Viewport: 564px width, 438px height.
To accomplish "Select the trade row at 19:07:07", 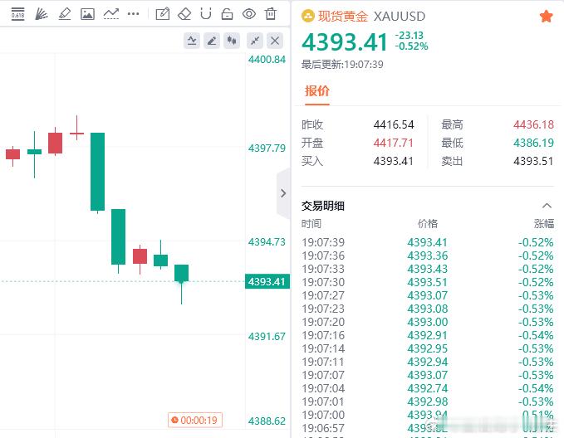I will (x=427, y=376).
